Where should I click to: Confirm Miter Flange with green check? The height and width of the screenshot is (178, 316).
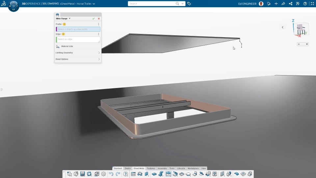point(93,18)
